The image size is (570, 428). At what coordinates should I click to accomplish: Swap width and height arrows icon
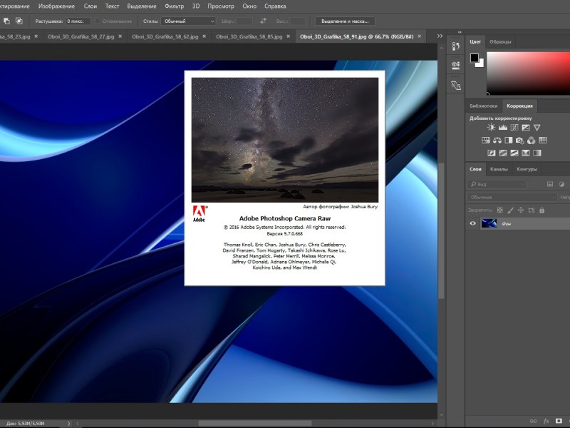click(x=263, y=21)
